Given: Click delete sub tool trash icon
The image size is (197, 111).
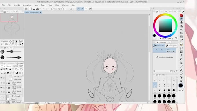Looking at the screenshot, I should 176,71.
